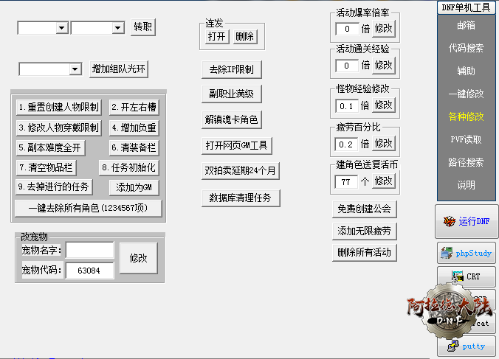The width and height of the screenshot is (499, 359).
Task: Select the 一键修改 sidebar item
Action: [x=467, y=94]
